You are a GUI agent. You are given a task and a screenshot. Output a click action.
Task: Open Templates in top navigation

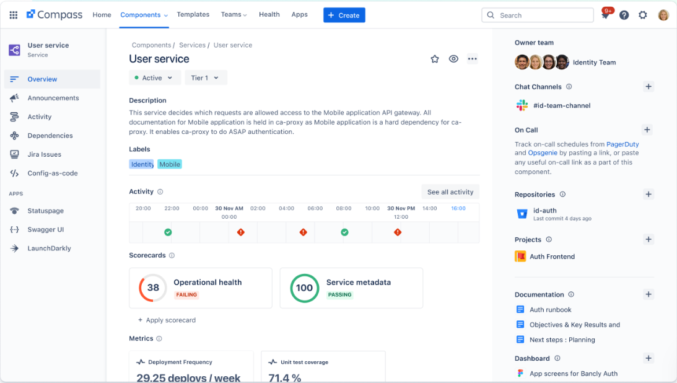(x=193, y=15)
